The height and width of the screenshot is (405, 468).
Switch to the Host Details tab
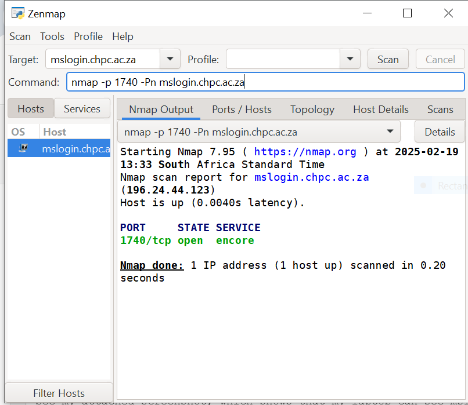(381, 110)
